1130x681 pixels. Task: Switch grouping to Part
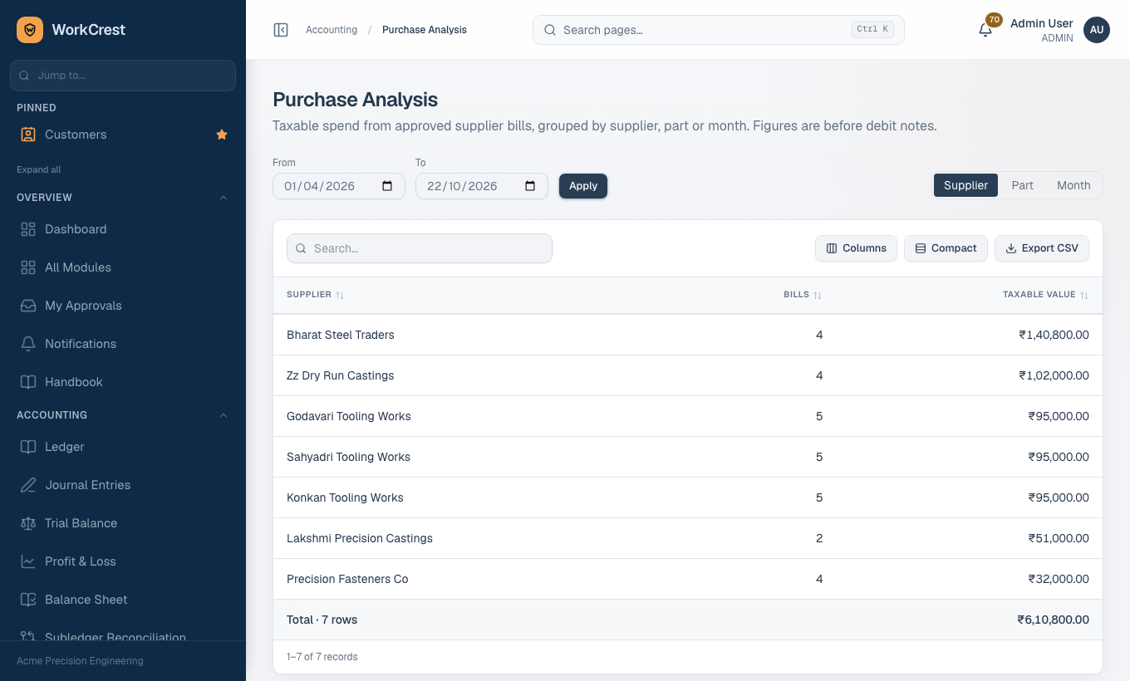[x=1022, y=185]
